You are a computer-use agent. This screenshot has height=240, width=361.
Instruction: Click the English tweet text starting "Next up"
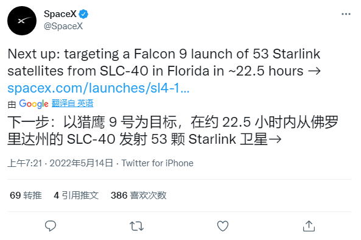[x=164, y=62]
